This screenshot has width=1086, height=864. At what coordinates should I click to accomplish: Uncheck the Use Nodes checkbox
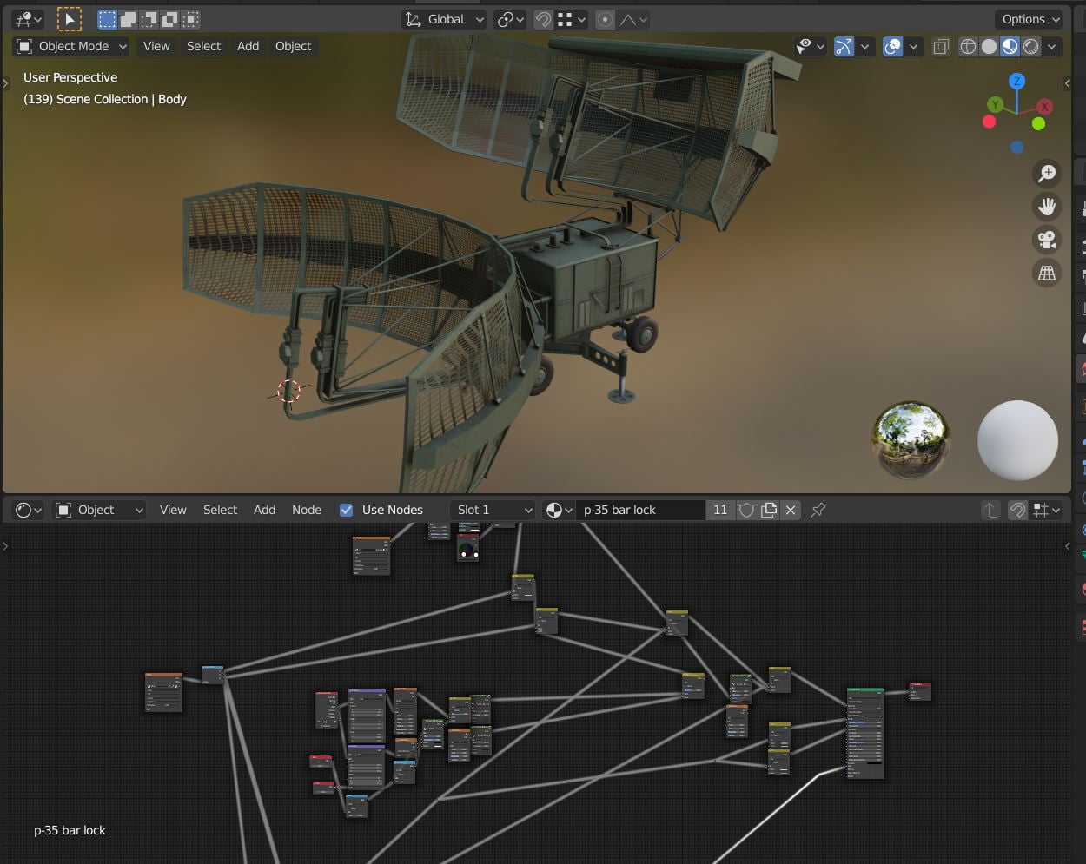347,511
